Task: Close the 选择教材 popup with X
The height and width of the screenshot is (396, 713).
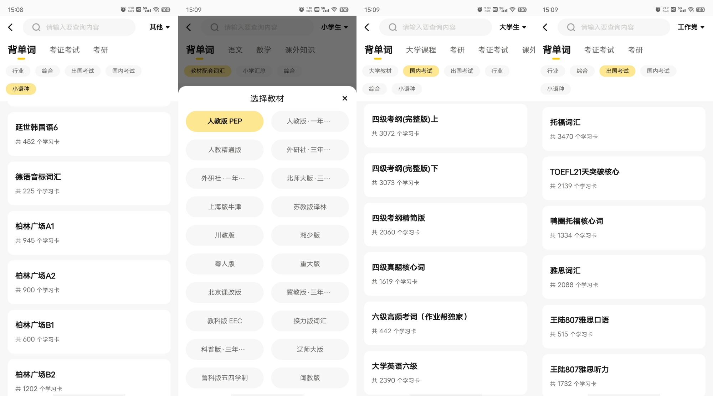Action: (345, 98)
